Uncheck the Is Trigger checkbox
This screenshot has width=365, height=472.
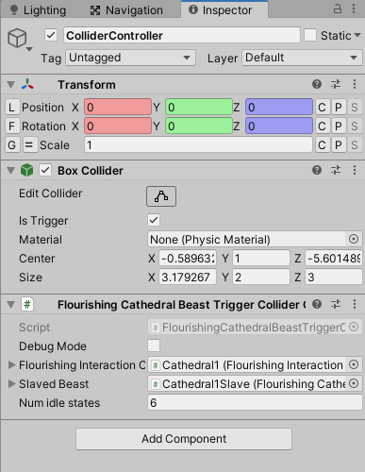click(154, 220)
